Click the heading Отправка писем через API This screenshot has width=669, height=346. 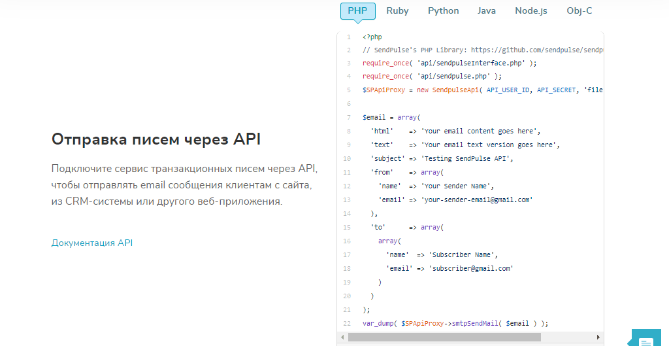click(155, 139)
